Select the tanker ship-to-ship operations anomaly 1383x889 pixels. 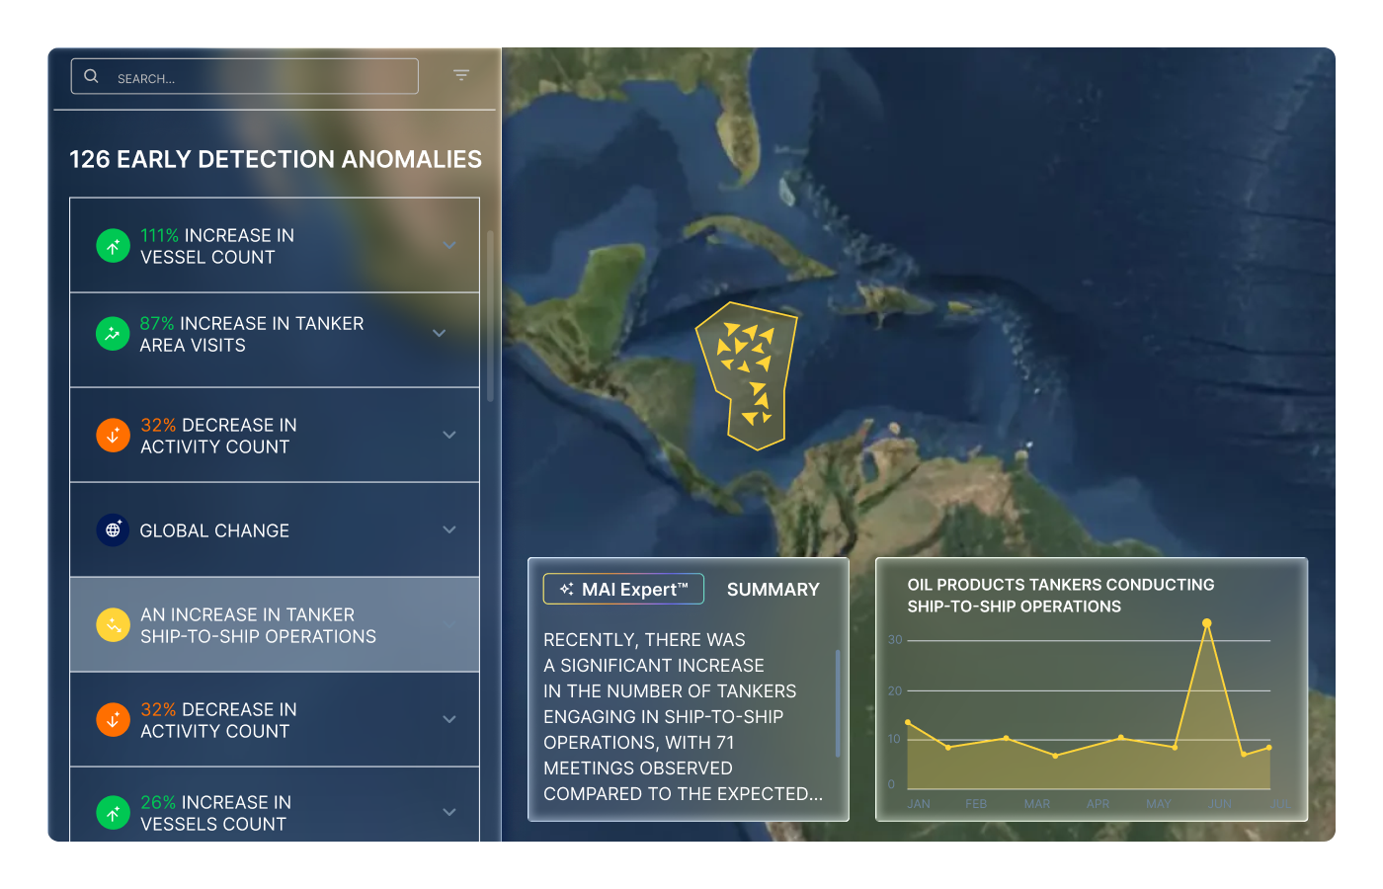(275, 625)
